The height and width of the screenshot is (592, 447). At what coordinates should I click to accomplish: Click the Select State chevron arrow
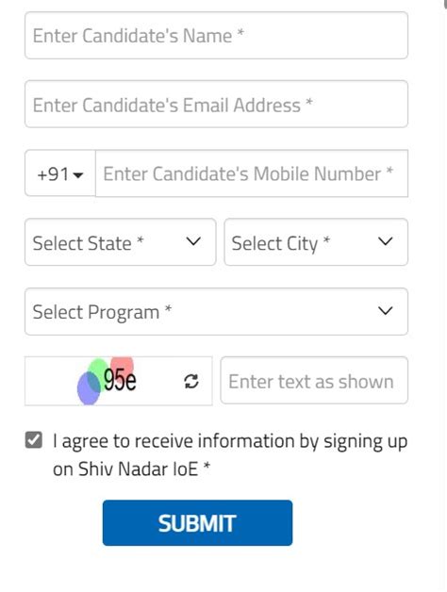tap(193, 241)
